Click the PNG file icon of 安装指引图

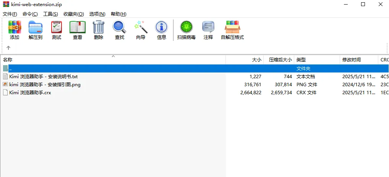5,84
